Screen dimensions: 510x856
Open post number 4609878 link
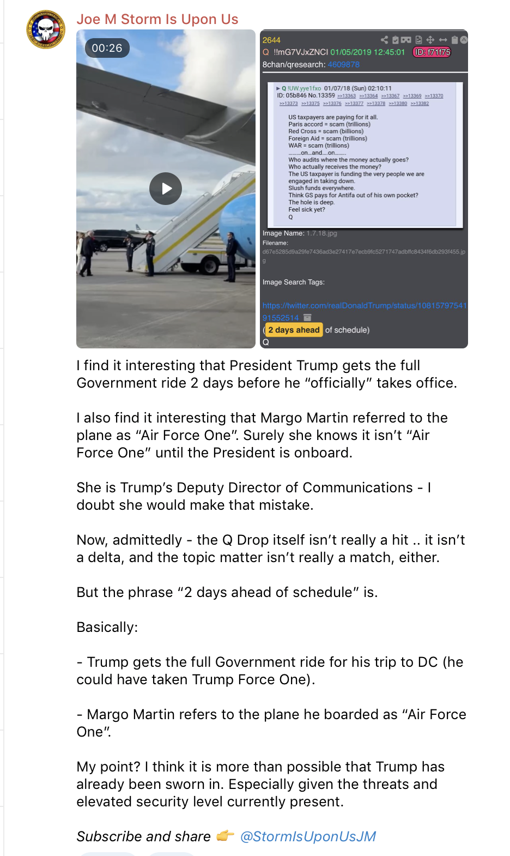coord(343,64)
